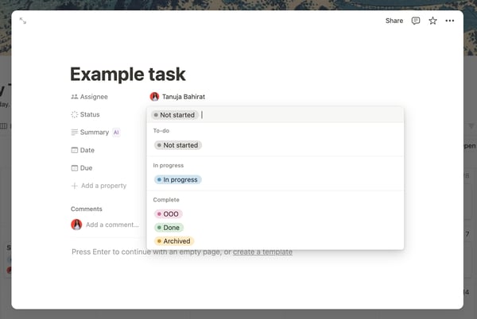The width and height of the screenshot is (477, 319).
Task: Star this page as favorite
Action: click(x=432, y=21)
